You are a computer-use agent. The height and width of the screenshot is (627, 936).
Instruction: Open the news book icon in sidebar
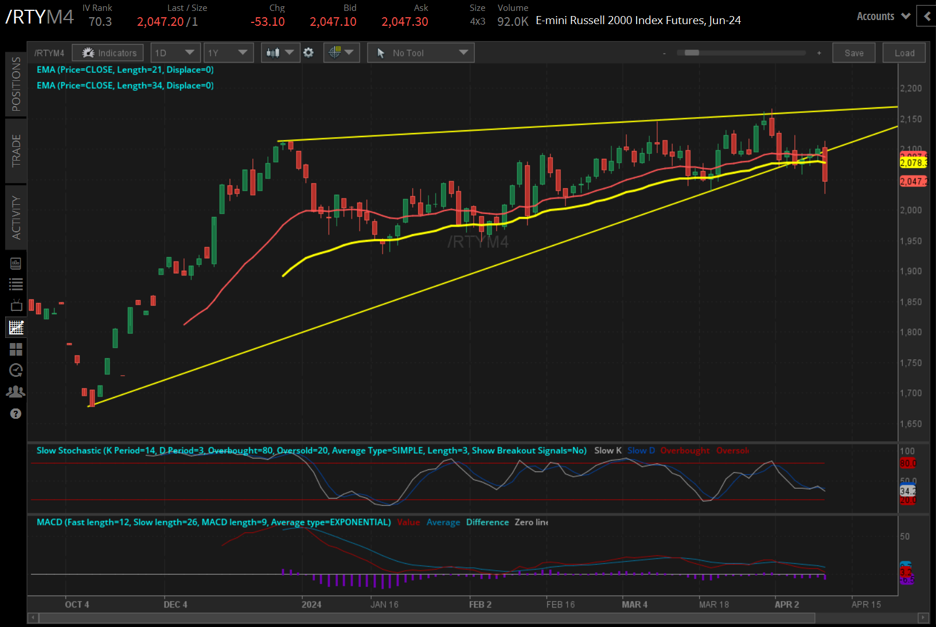(x=16, y=263)
